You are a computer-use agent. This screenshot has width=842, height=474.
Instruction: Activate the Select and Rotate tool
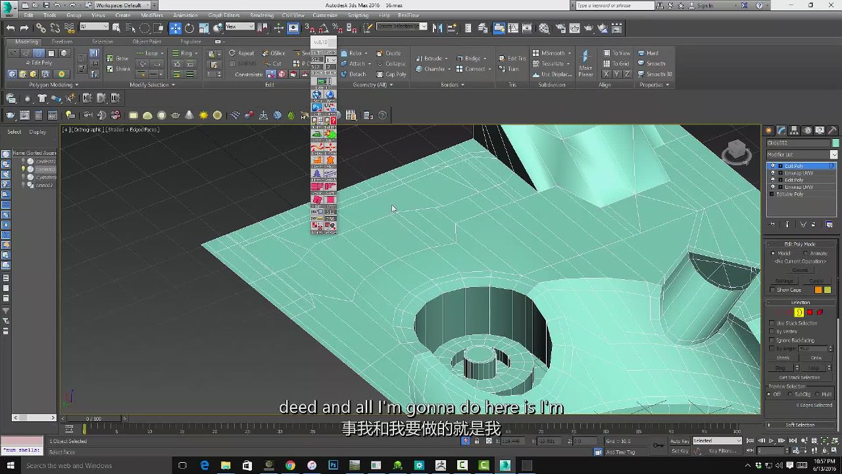click(189, 28)
